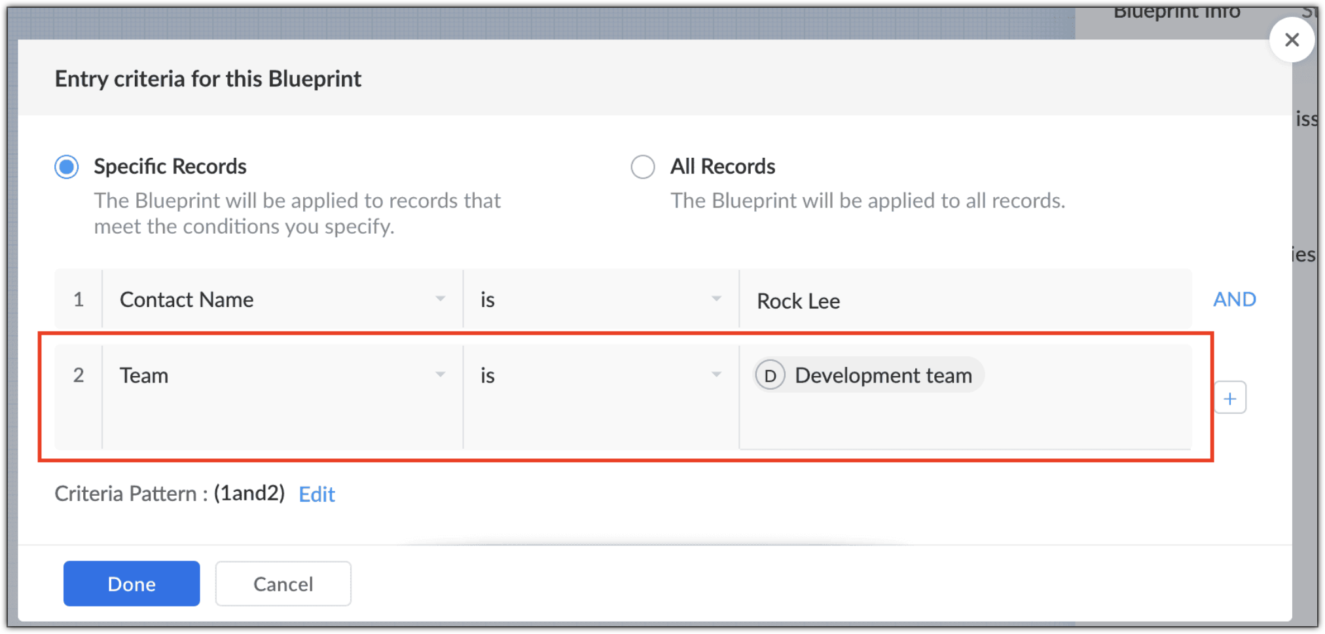Click row number 2 of the criteria
Viewport: 1325px width, 634px height.
[79, 375]
